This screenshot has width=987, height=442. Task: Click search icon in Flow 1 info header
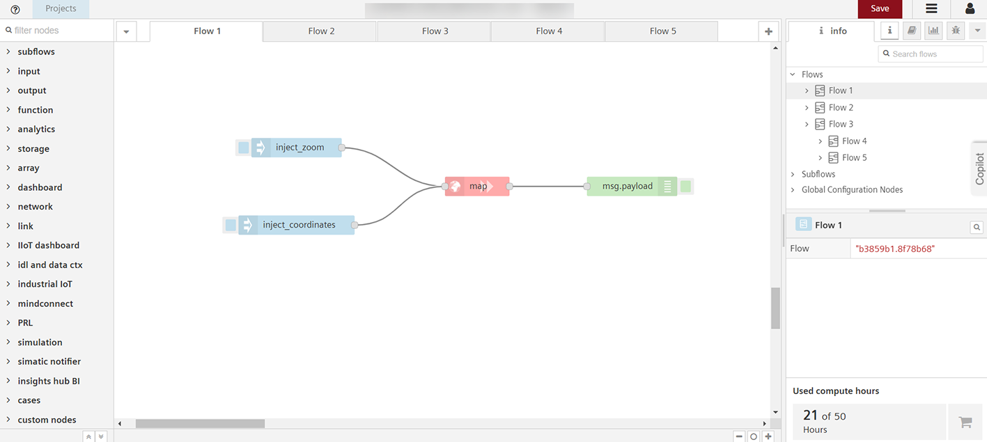977,227
